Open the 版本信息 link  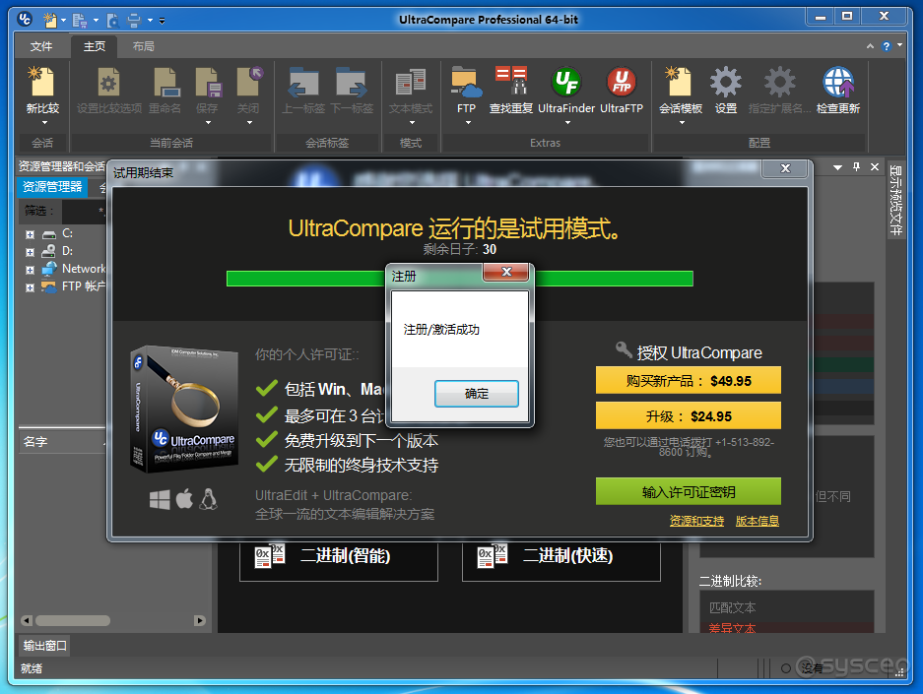[x=757, y=521]
